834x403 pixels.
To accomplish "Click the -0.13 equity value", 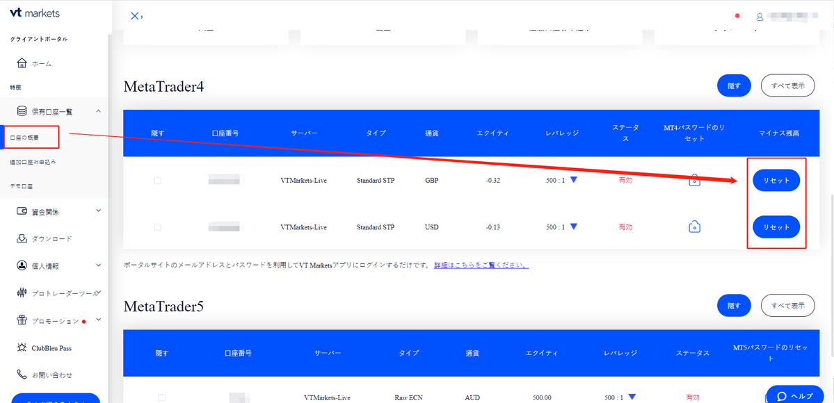I will coord(492,227).
